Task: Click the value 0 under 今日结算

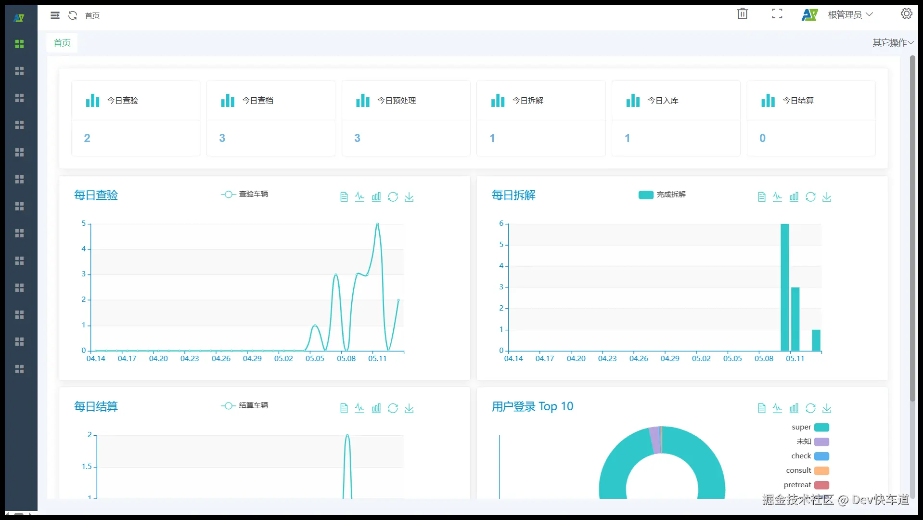Action: click(763, 138)
